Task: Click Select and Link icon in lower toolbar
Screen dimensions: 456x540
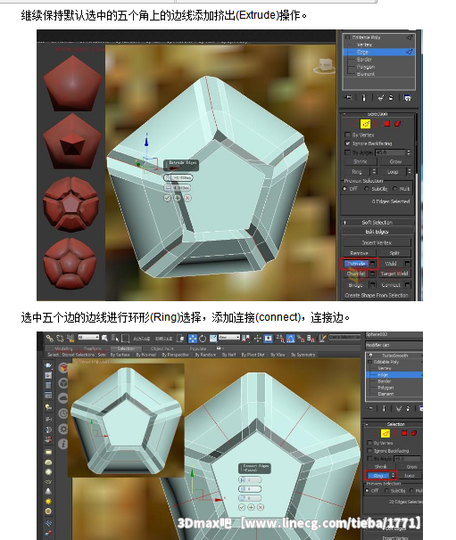Action: click(50, 339)
